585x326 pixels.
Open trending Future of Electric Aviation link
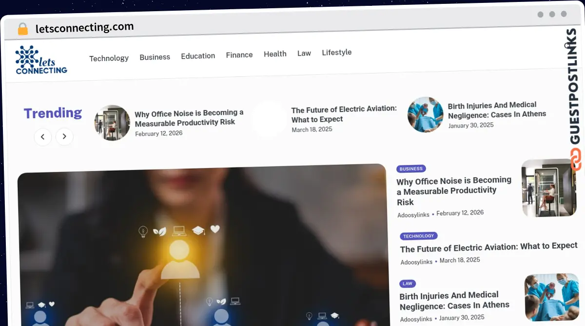pos(344,114)
